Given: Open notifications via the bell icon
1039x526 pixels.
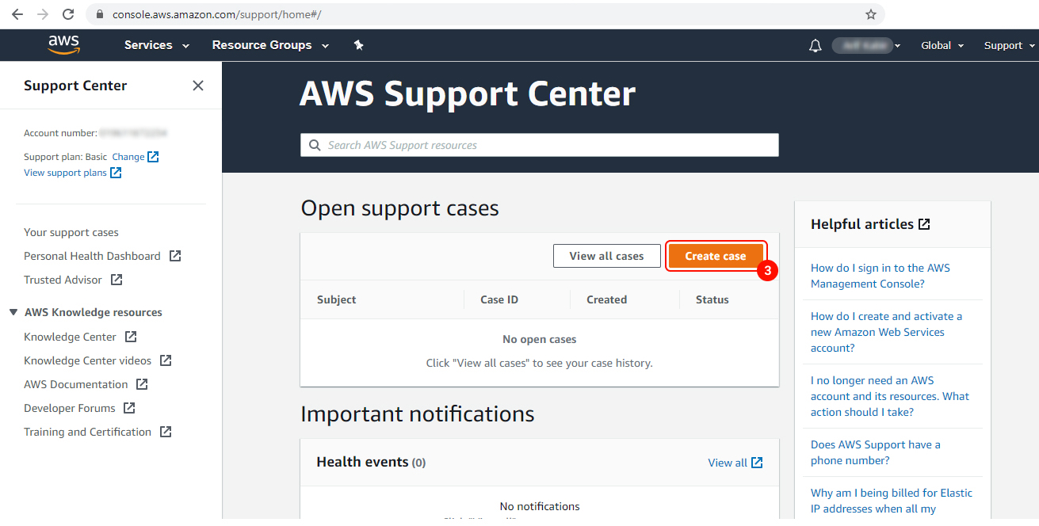Looking at the screenshot, I should (x=815, y=45).
